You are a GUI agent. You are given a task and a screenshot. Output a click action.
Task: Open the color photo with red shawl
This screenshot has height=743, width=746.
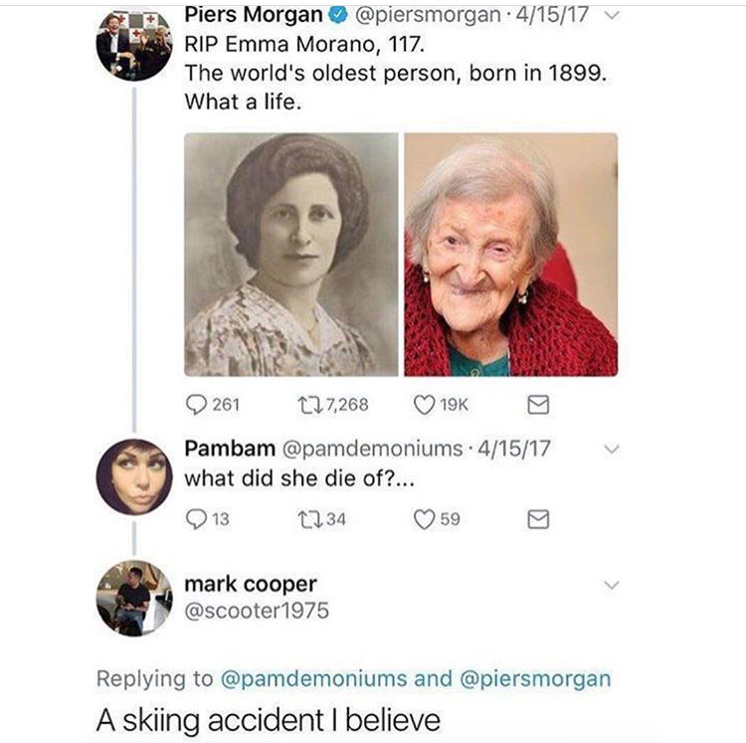point(511,255)
